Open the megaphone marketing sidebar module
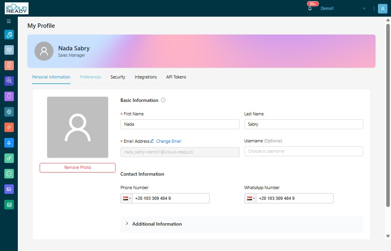The width and height of the screenshot is (391, 251). click(x=9, y=127)
